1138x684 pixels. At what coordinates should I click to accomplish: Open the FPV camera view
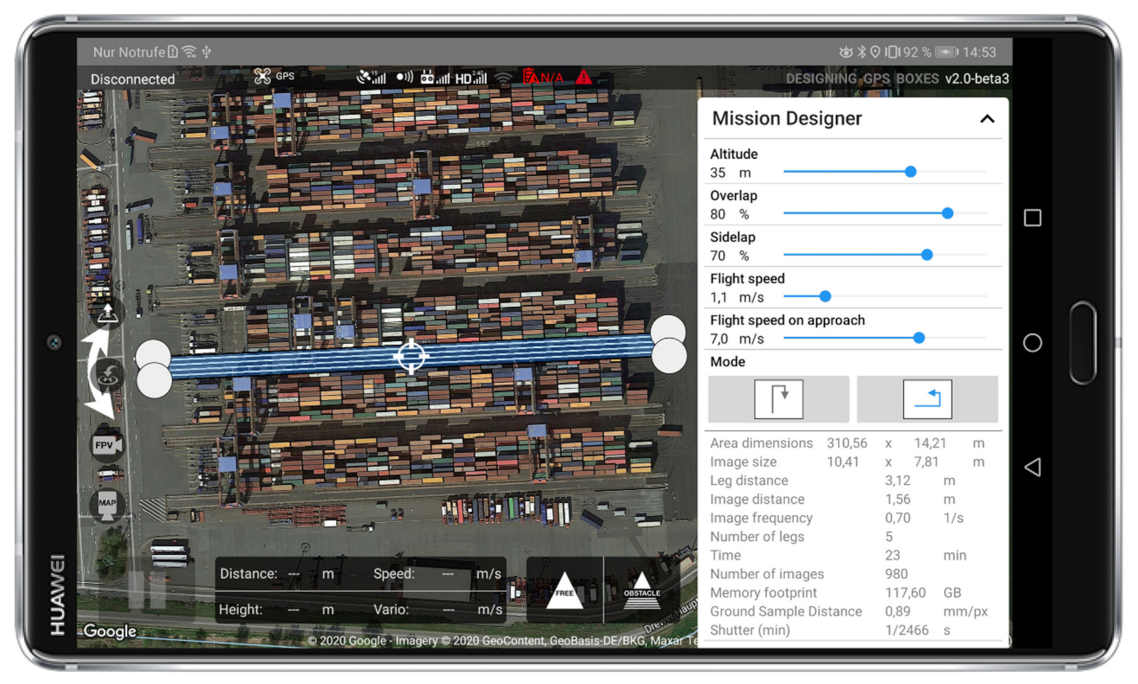pos(106,445)
